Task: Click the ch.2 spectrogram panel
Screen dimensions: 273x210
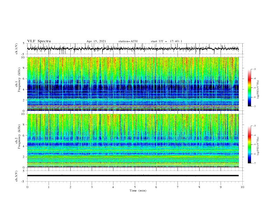Action: tap(133, 141)
